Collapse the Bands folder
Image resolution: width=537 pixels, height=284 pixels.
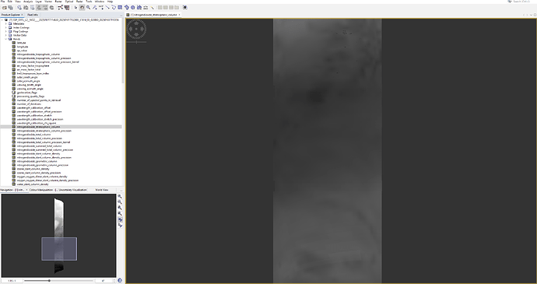click(5, 39)
